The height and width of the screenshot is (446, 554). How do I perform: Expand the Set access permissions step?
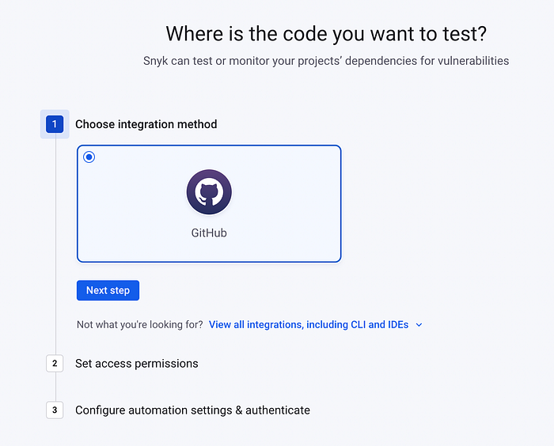[136, 364]
